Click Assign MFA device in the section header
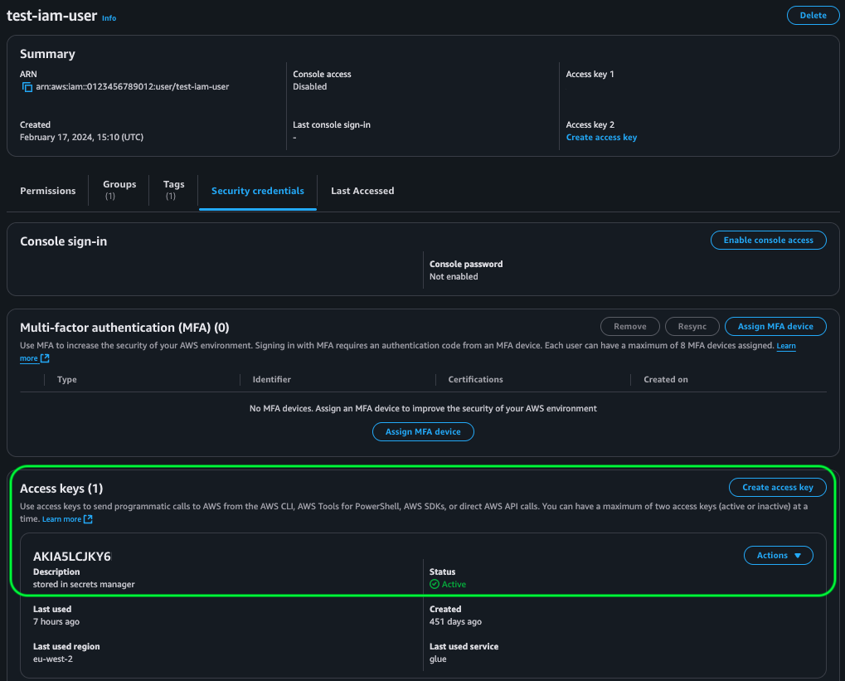The image size is (845, 681). 775,326
